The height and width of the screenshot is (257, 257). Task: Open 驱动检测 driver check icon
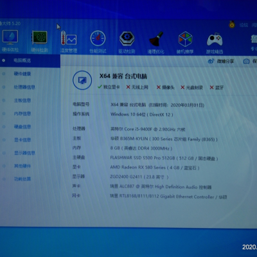[127, 39]
